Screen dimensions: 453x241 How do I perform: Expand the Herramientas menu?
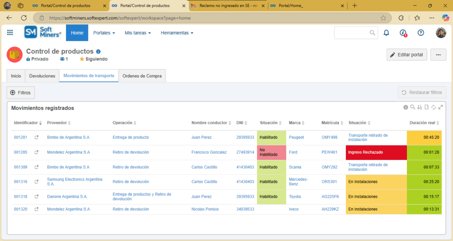pyautogui.click(x=177, y=33)
